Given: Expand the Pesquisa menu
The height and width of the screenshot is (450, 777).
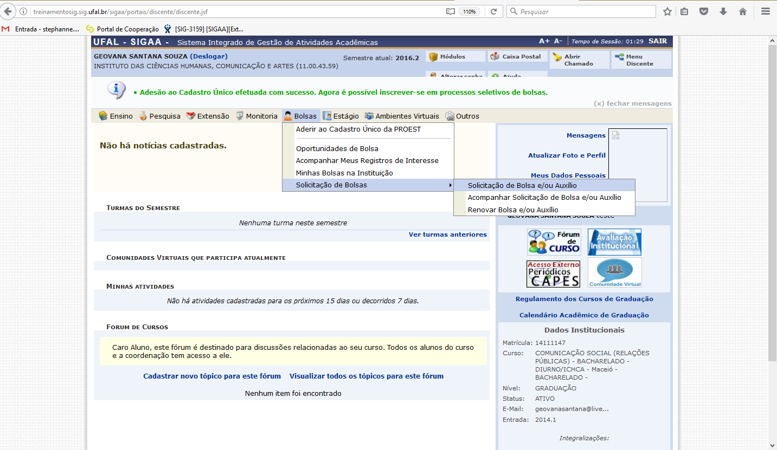Looking at the screenshot, I should (160, 116).
